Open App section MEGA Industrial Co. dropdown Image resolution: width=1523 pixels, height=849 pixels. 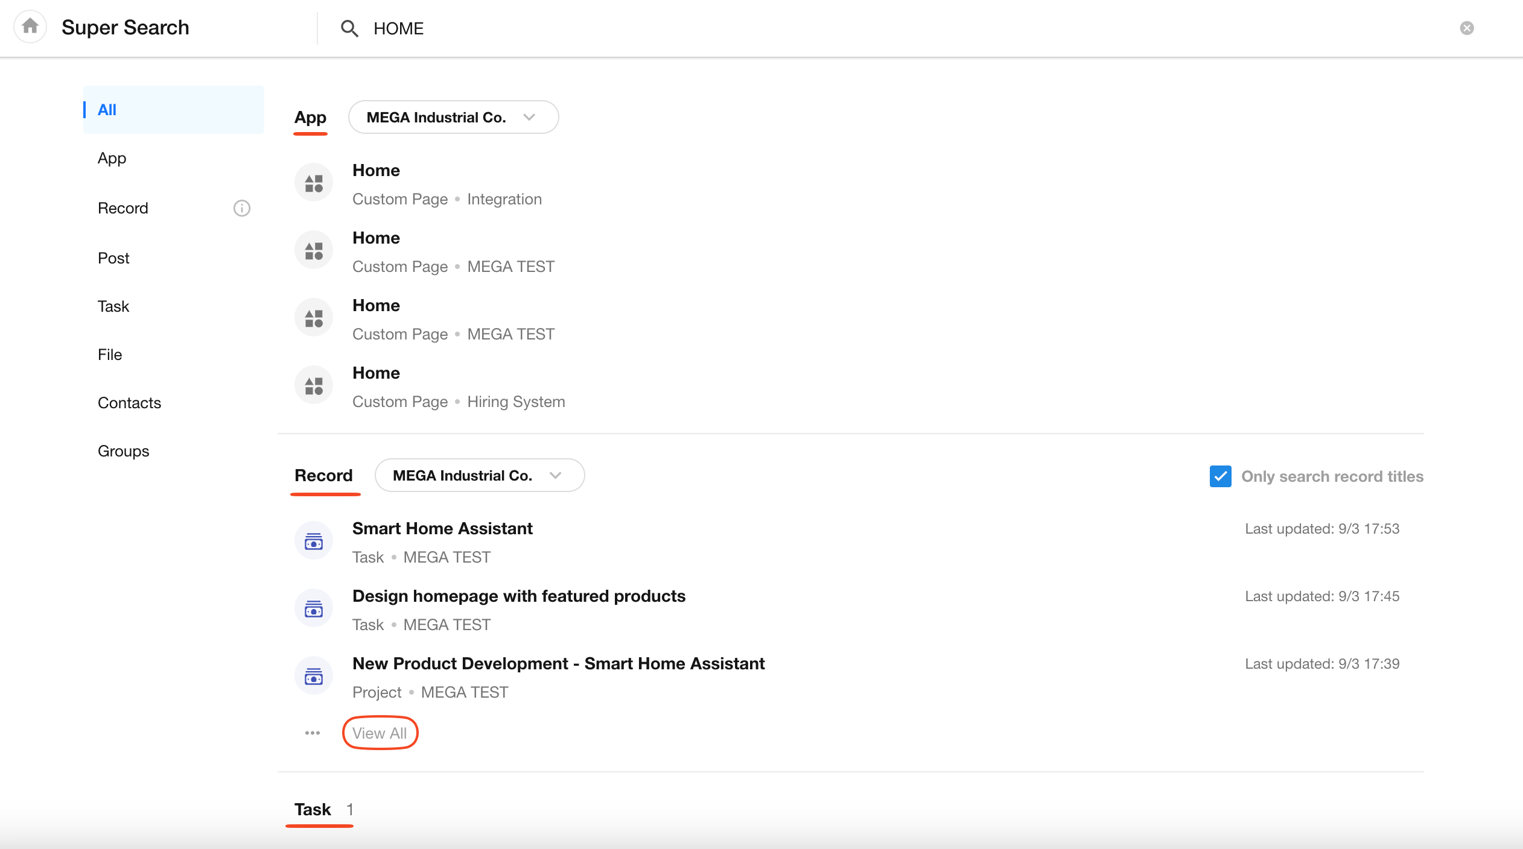click(x=453, y=118)
